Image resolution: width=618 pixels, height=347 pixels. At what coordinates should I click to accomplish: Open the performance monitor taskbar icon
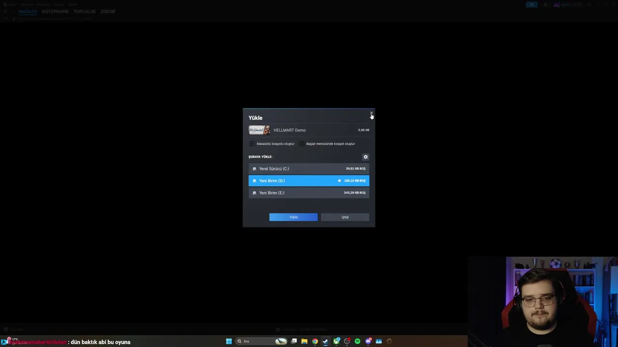[x=379, y=341]
